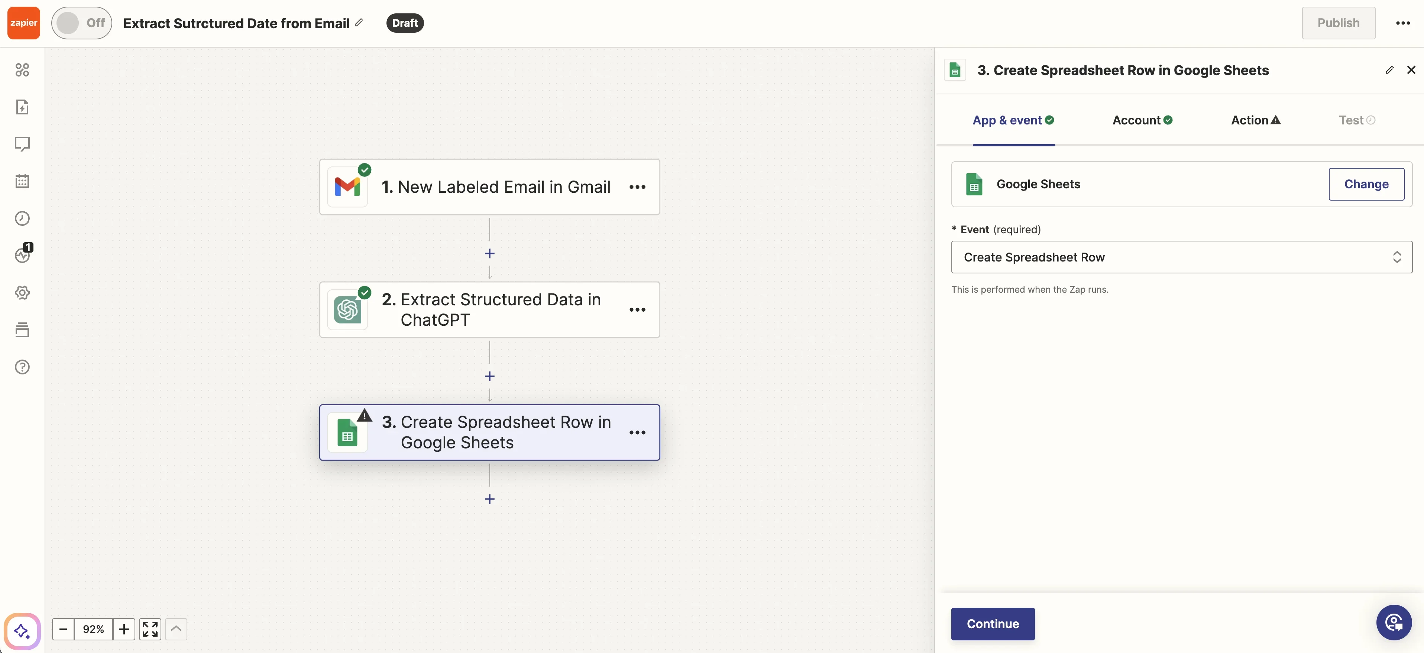This screenshot has height=653, width=1424.
Task: Collapse the zoom controls chevron
Action: [x=176, y=629]
